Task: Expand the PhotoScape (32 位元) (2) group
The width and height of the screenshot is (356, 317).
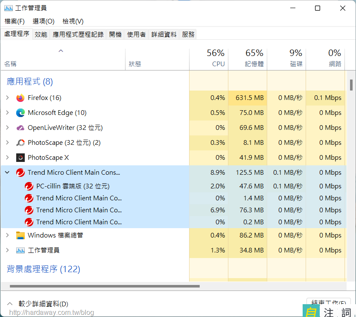Action: (x=8, y=143)
